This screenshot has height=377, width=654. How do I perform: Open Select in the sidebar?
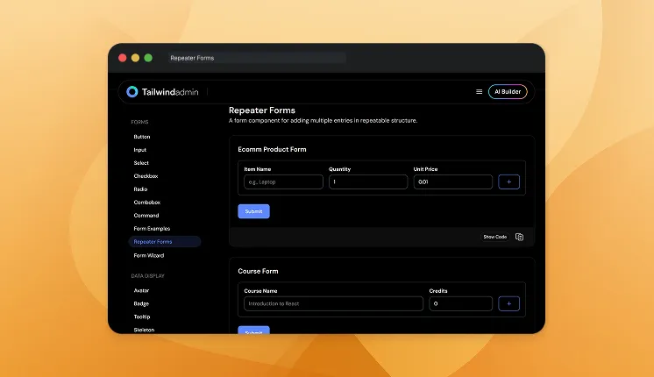(141, 163)
